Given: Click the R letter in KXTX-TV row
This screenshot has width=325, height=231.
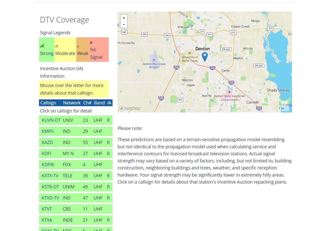Looking at the screenshot, I should pos(108,176).
